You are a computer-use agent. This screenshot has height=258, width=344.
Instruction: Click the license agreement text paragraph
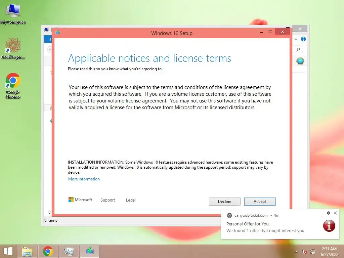tap(170, 97)
